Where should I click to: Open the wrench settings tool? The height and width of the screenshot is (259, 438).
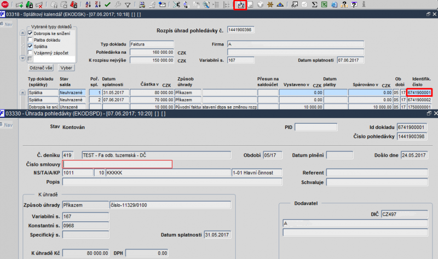[x=118, y=4]
